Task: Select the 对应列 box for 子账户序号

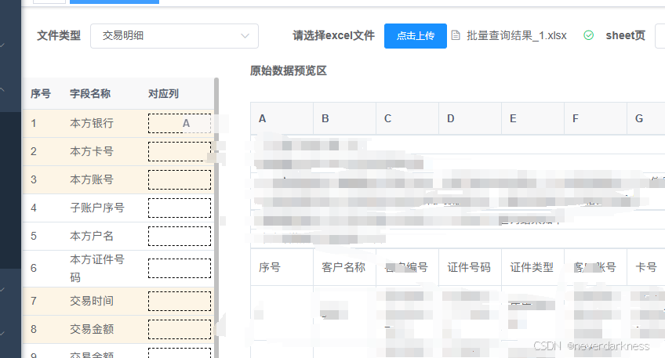Action: [180, 208]
